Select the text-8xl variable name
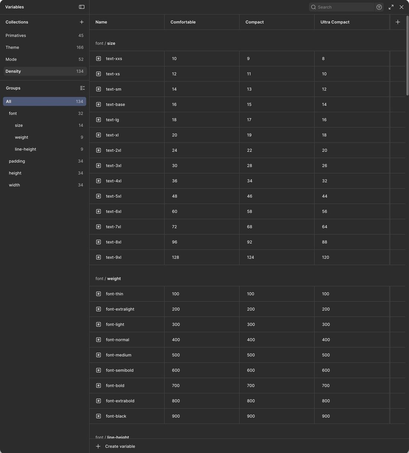 tap(113, 242)
